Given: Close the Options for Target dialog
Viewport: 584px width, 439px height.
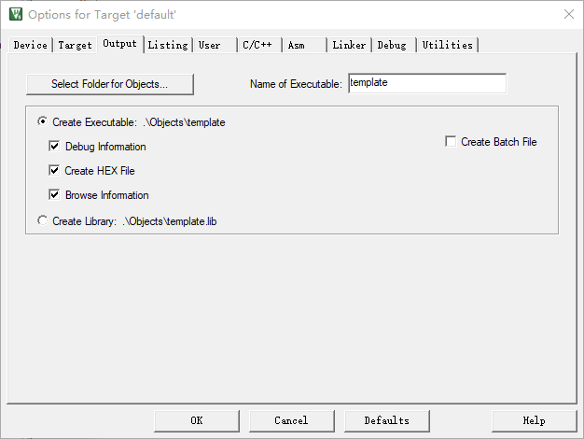Looking at the screenshot, I should [x=569, y=14].
